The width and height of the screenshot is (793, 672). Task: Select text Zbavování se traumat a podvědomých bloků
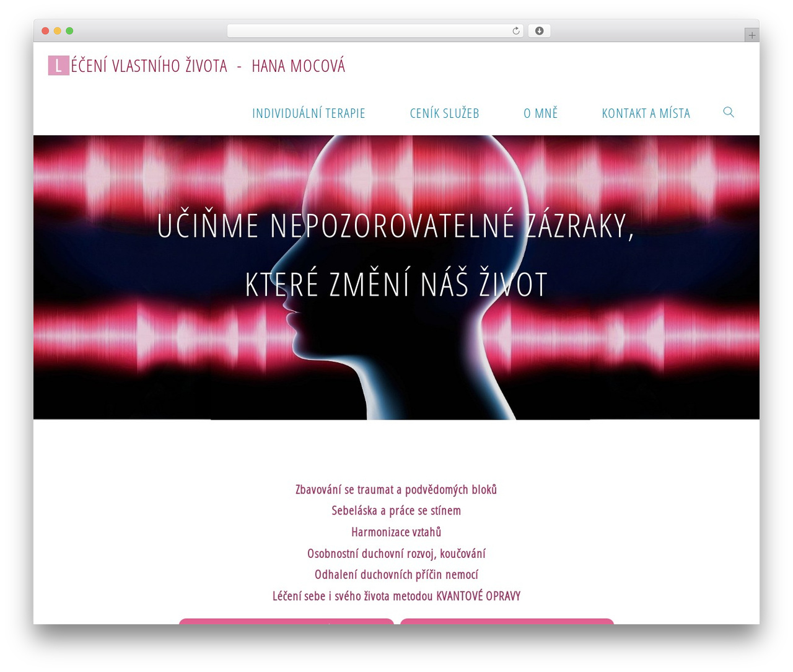(396, 490)
